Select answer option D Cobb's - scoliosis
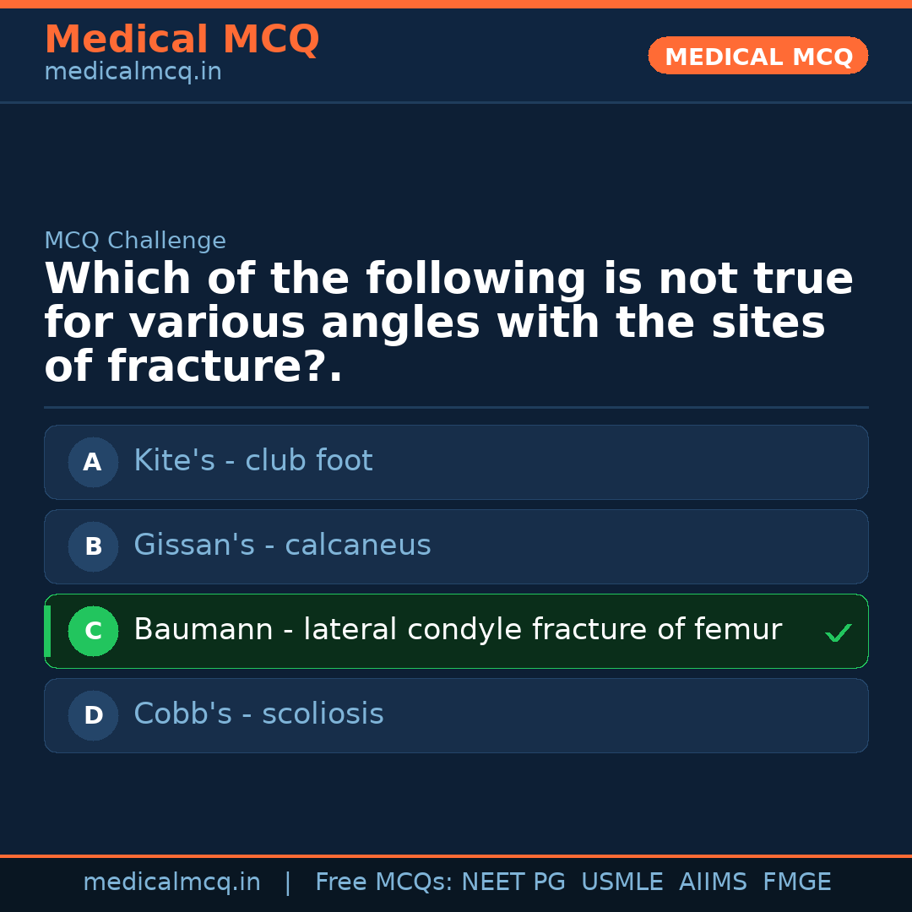This screenshot has width=912, height=912. [x=456, y=715]
